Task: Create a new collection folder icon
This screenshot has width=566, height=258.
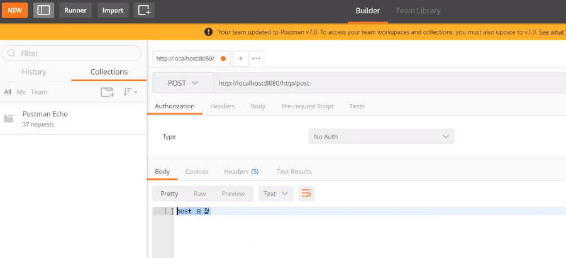Action: 107,92
